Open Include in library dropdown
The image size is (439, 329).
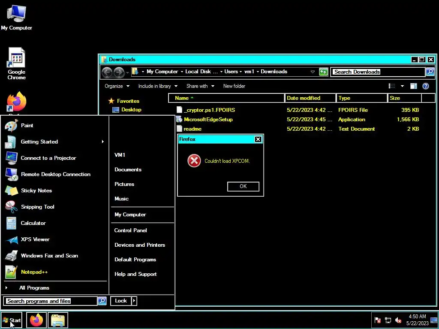pyautogui.click(x=158, y=86)
